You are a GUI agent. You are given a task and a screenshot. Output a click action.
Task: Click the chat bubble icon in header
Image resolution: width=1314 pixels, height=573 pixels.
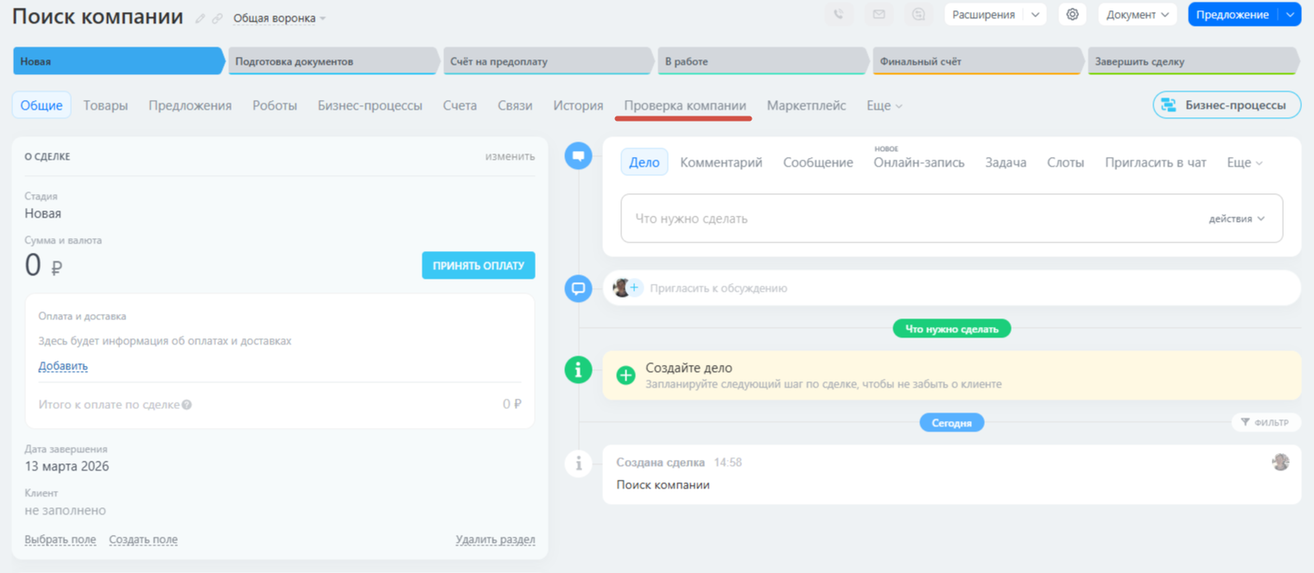tap(918, 15)
